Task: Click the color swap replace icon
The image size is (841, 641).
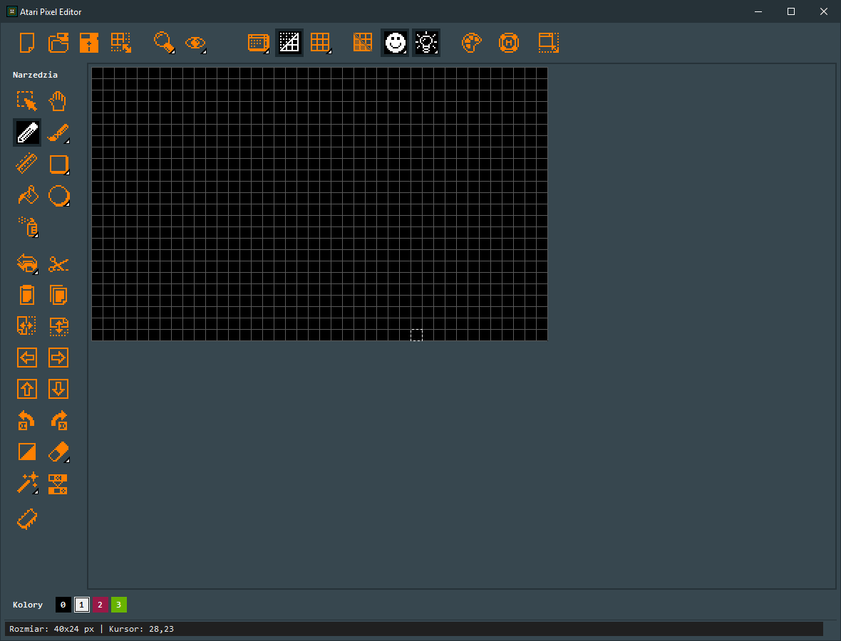Action: 58,484
